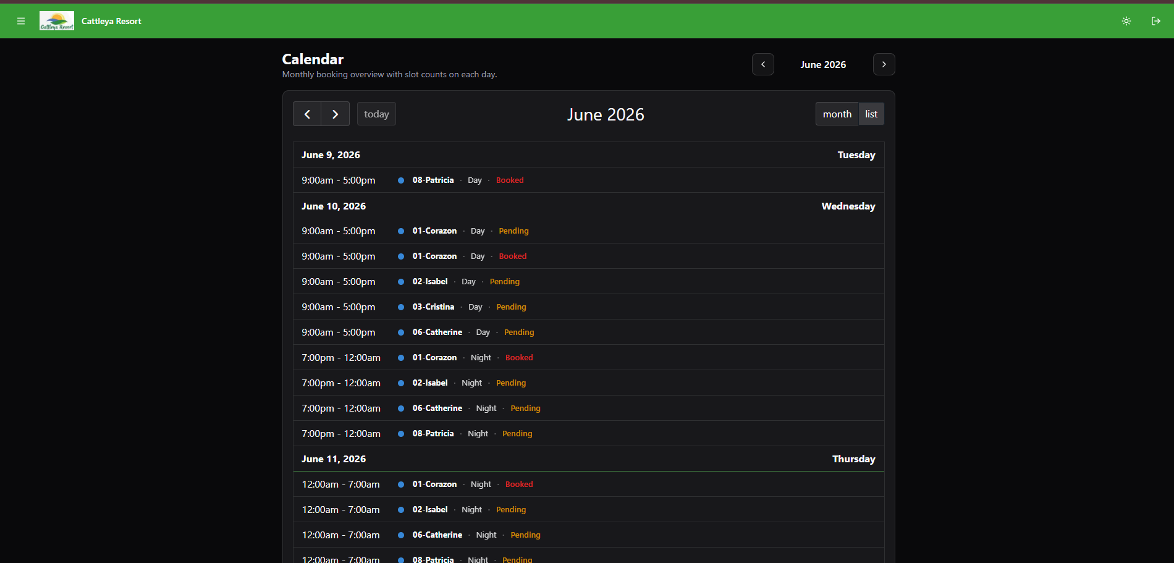The width and height of the screenshot is (1174, 563).
Task: Go to next month using top chevron
Action: [x=884, y=64]
